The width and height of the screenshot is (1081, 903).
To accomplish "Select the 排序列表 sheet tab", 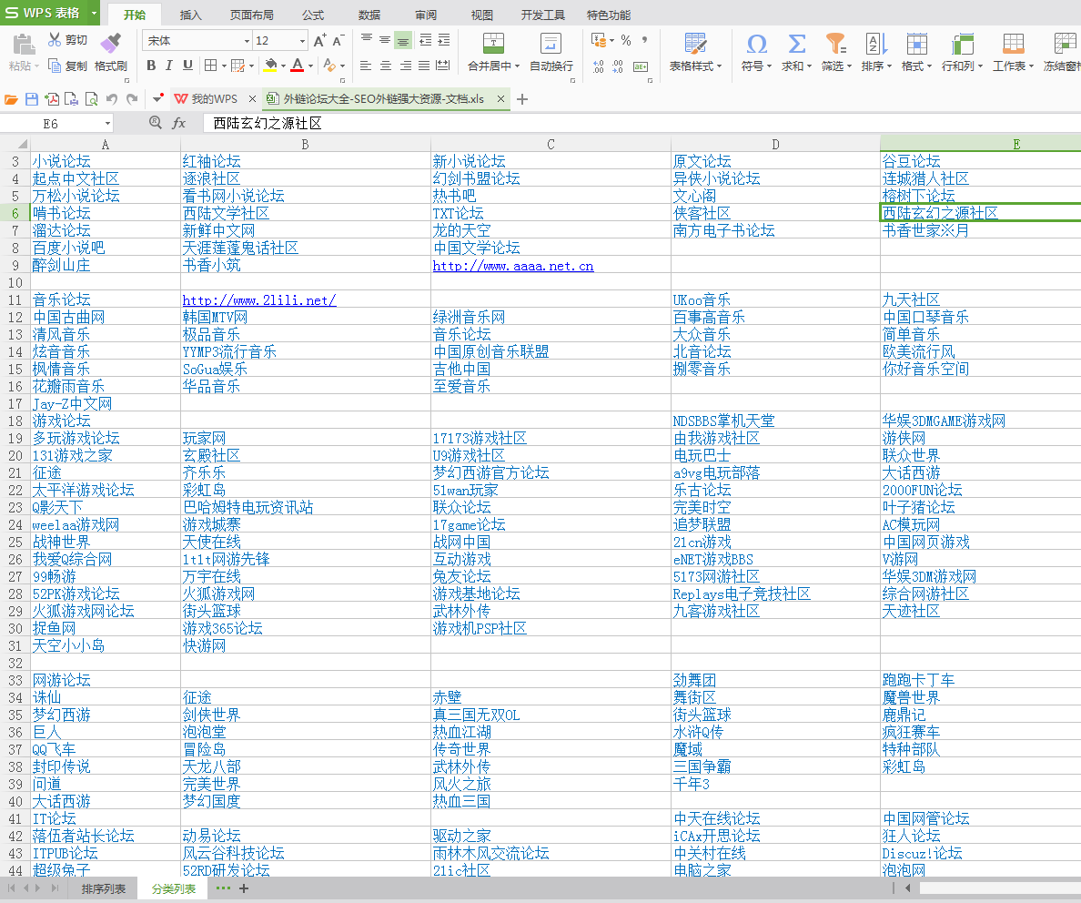I will click(104, 888).
